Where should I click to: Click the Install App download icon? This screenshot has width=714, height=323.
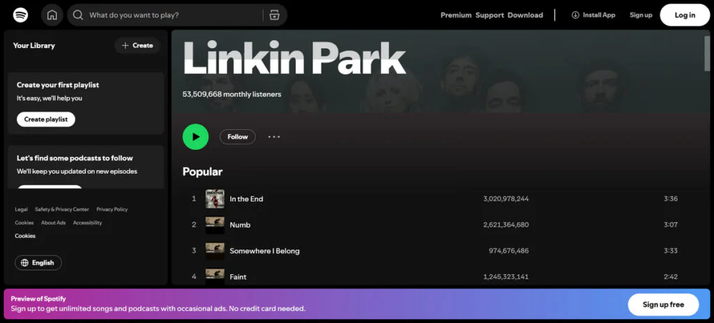tap(575, 15)
